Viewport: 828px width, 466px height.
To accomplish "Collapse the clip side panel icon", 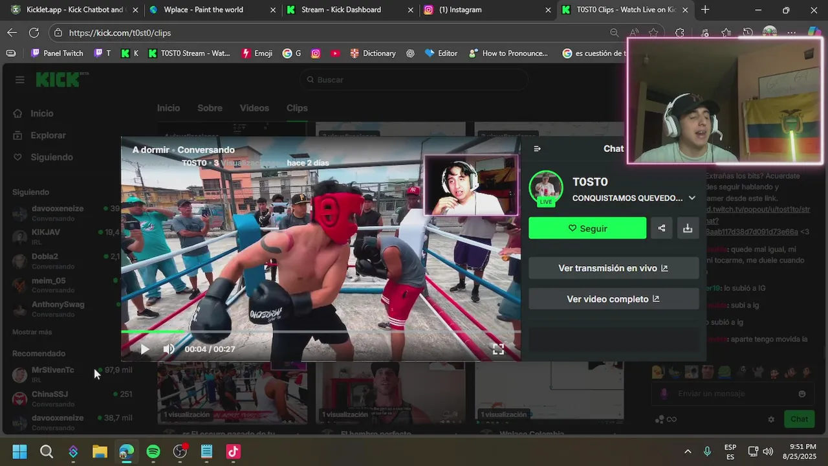I will [x=537, y=148].
